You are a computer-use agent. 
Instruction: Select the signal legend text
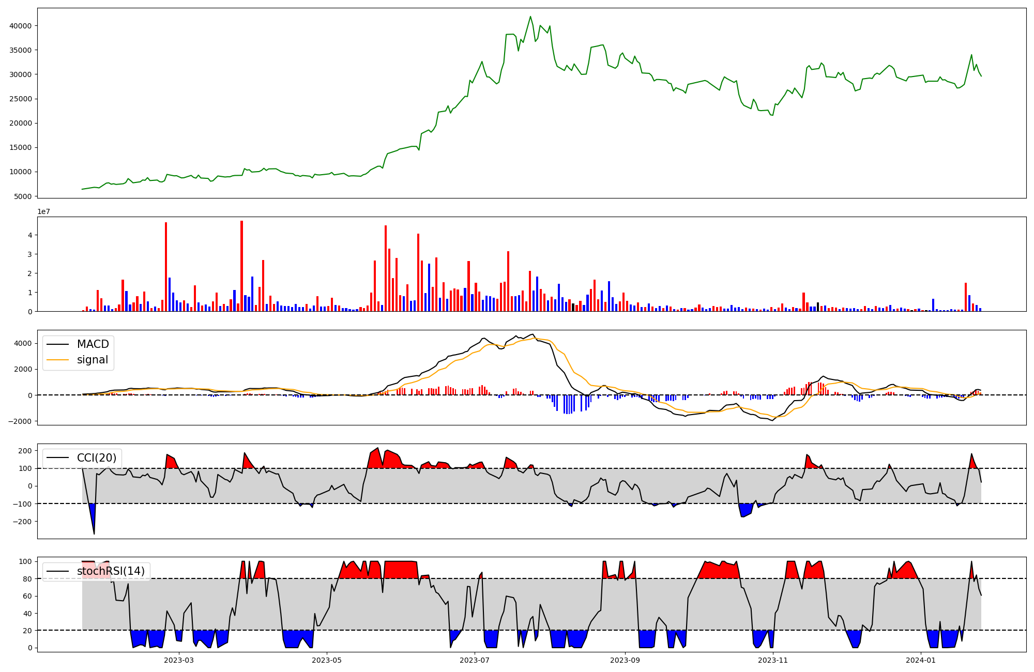click(93, 360)
